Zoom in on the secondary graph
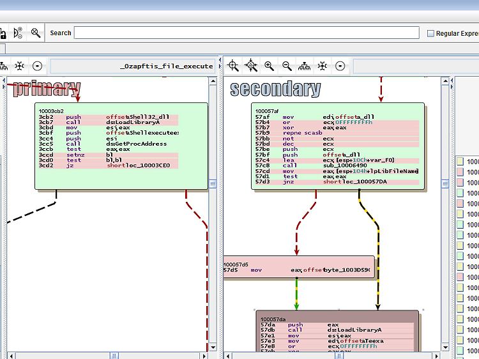Image resolution: width=479 pixels, height=359 pixels. [269, 66]
